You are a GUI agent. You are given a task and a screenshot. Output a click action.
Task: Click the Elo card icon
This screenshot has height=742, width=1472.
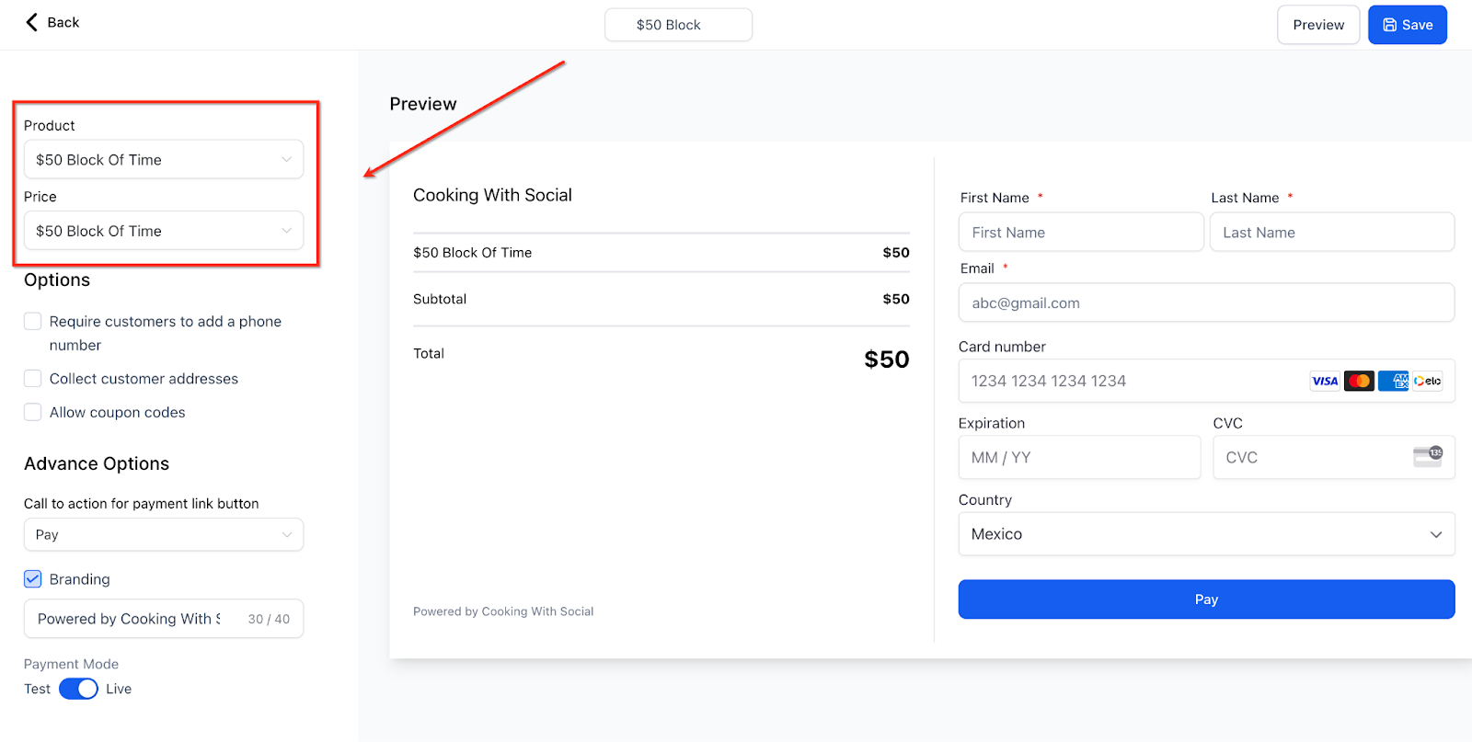(x=1428, y=381)
